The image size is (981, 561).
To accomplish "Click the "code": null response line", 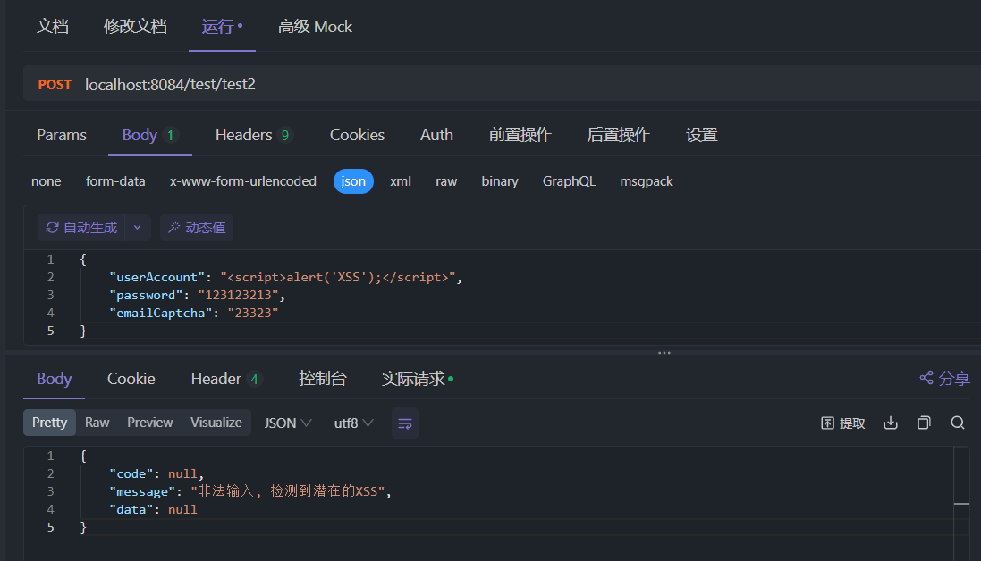I will tap(156, 473).
